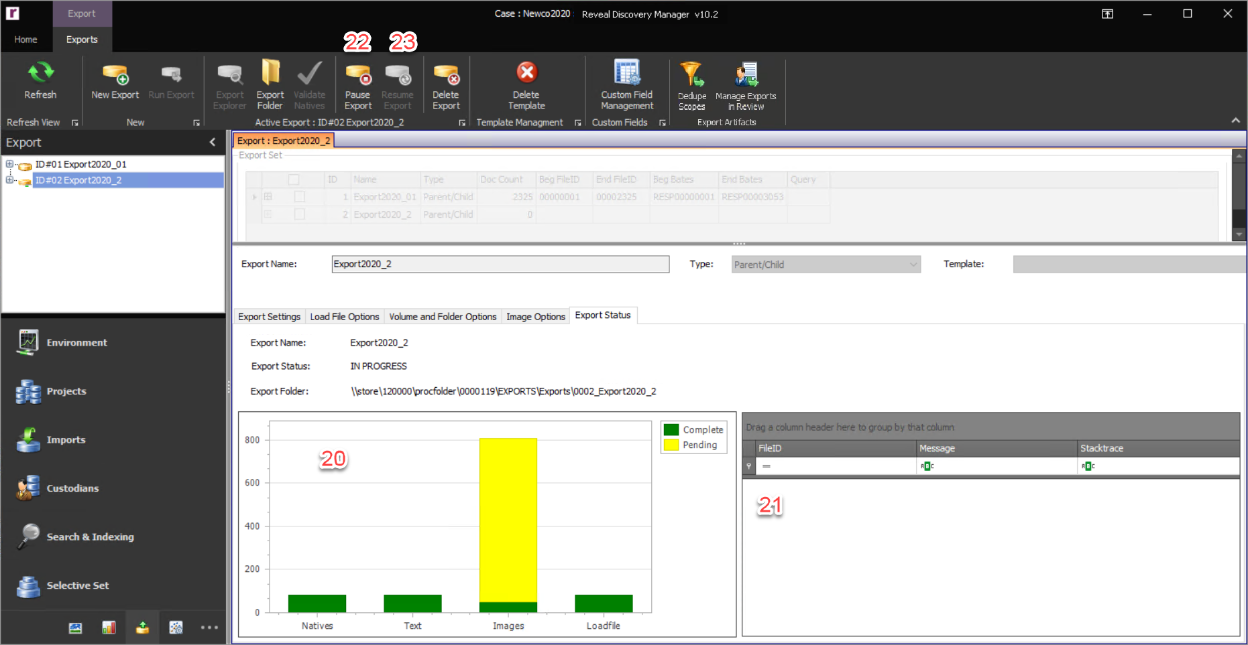
Task: Open Active Export group dialog launcher
Action: 462,123
